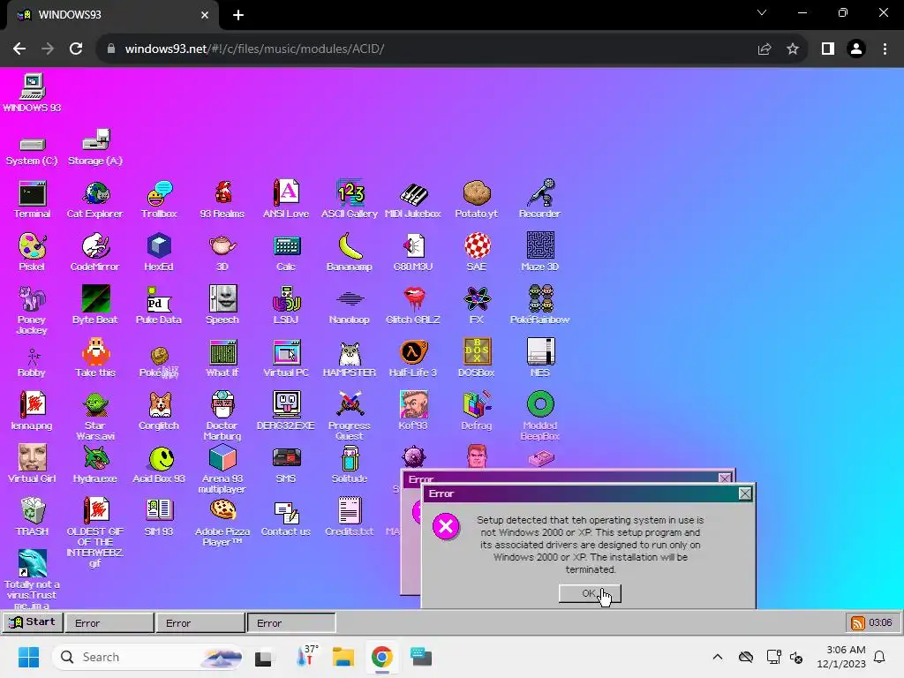904x678 pixels.
Task: Open PokéRainbow icon
Action: coord(540,305)
